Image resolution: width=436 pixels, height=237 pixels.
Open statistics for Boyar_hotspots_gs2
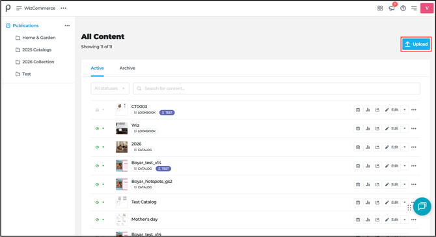click(368, 184)
